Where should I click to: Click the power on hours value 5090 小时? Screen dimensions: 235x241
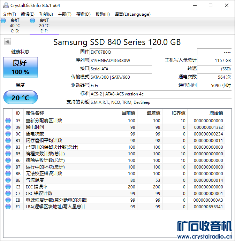click(x=214, y=85)
